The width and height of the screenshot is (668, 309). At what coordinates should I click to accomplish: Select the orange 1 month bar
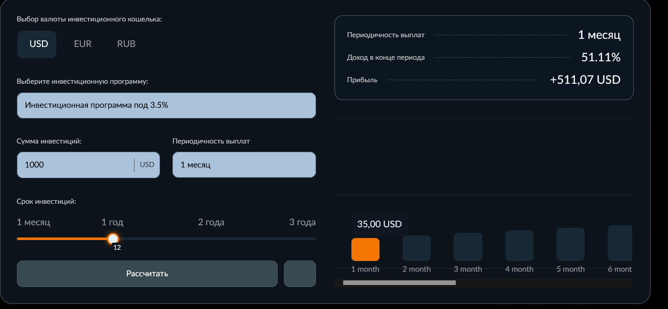point(365,249)
